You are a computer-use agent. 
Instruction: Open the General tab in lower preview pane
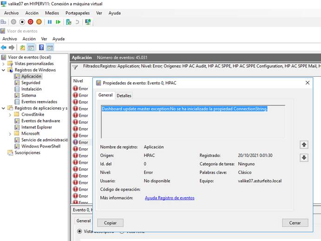point(84,221)
